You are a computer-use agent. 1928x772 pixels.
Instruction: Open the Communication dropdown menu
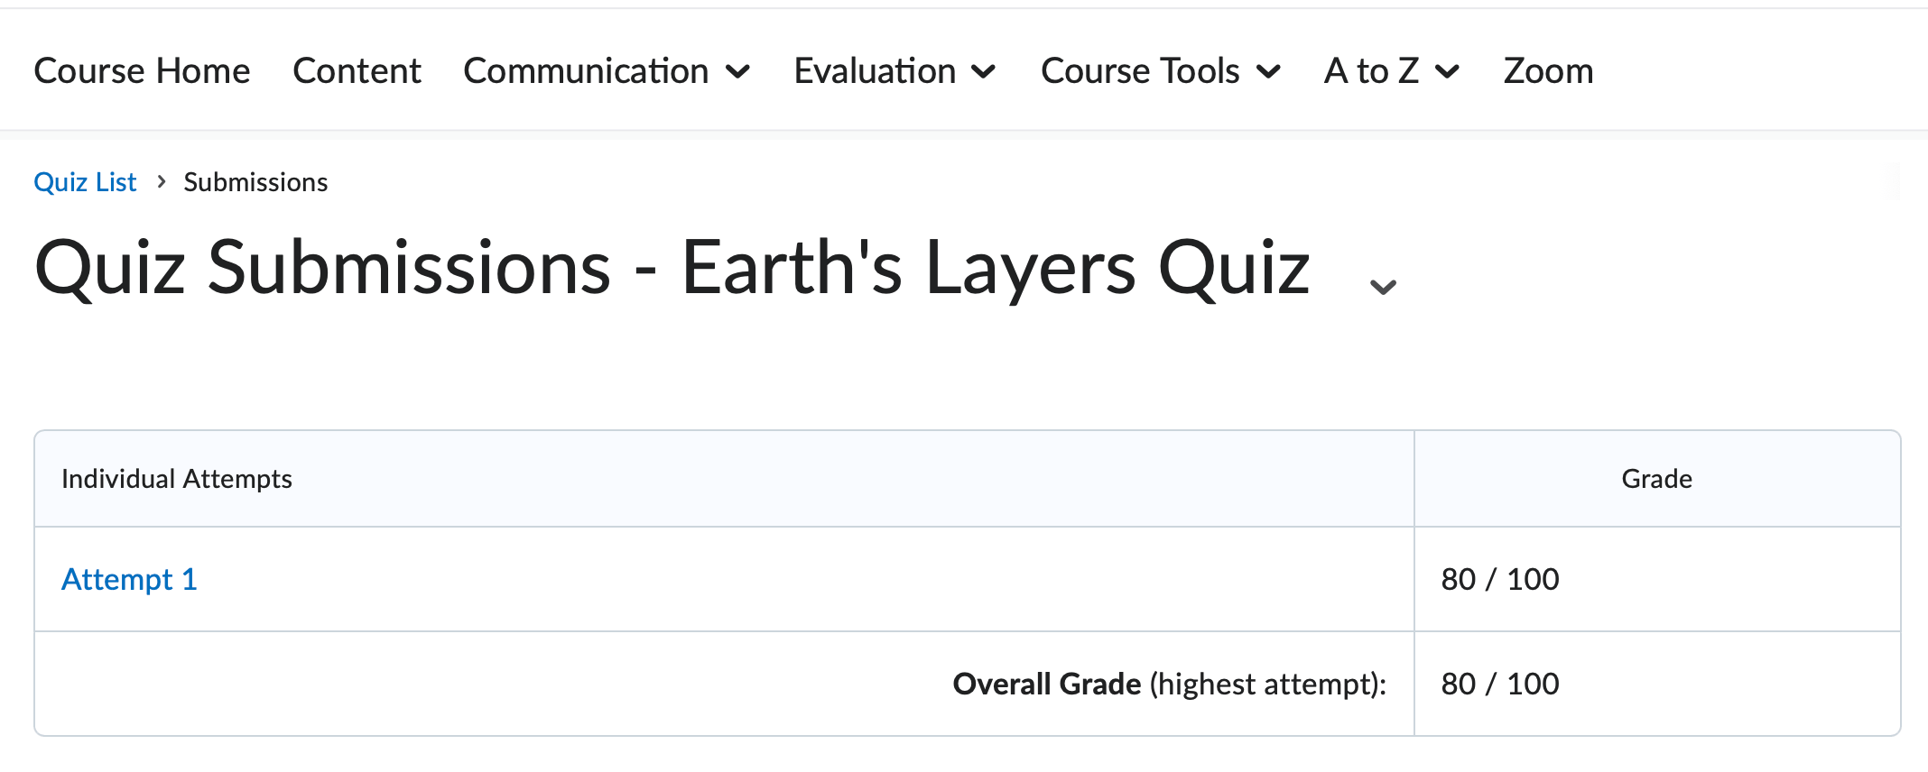587,70
